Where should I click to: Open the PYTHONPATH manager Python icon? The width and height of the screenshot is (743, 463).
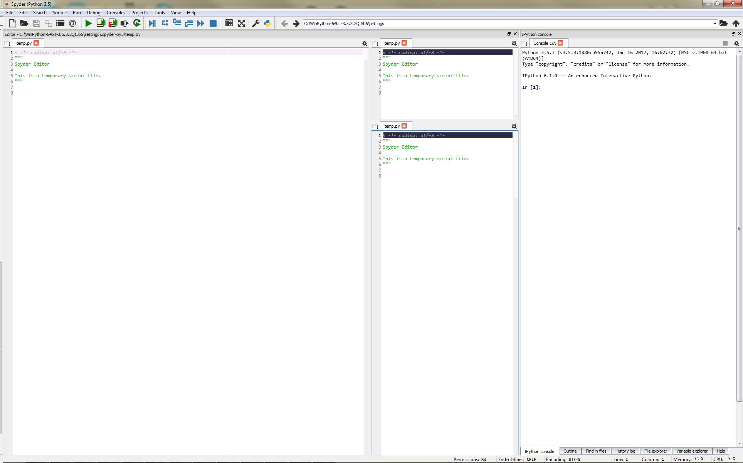pos(267,23)
